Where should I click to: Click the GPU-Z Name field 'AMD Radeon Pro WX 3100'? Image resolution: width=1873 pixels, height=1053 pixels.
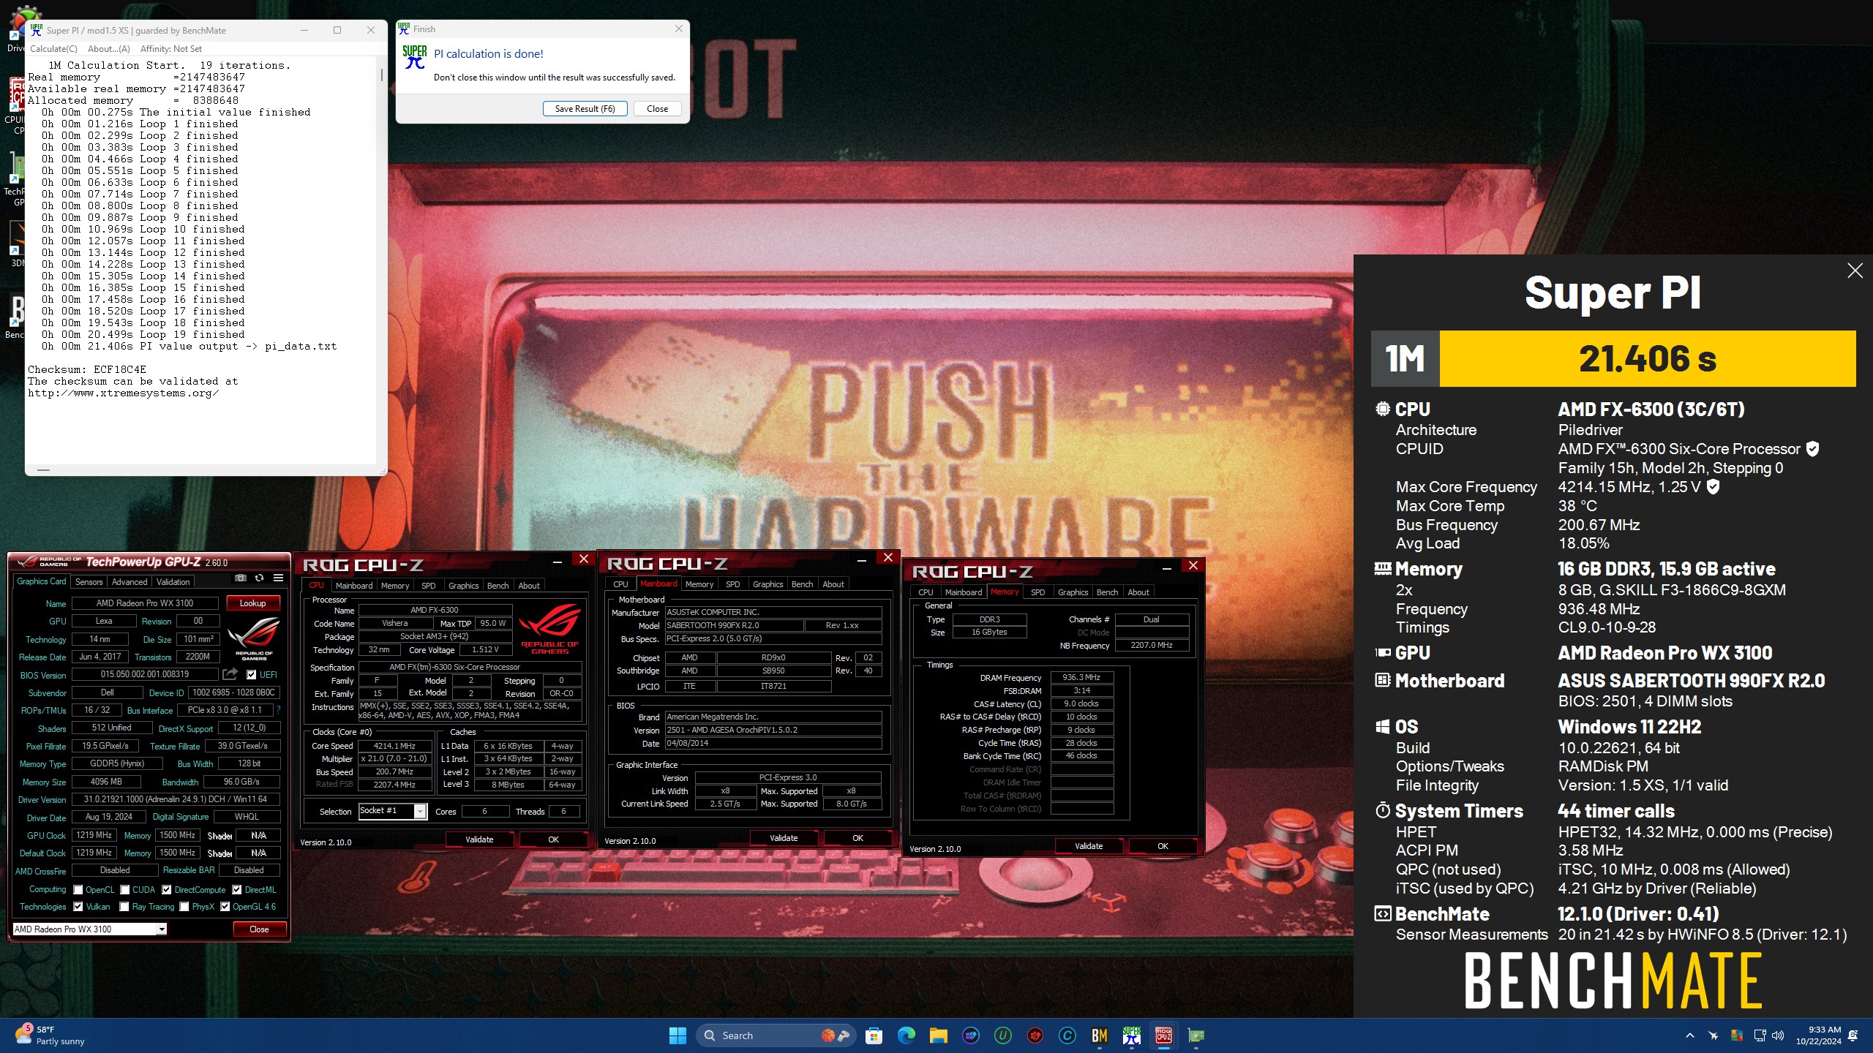point(145,603)
